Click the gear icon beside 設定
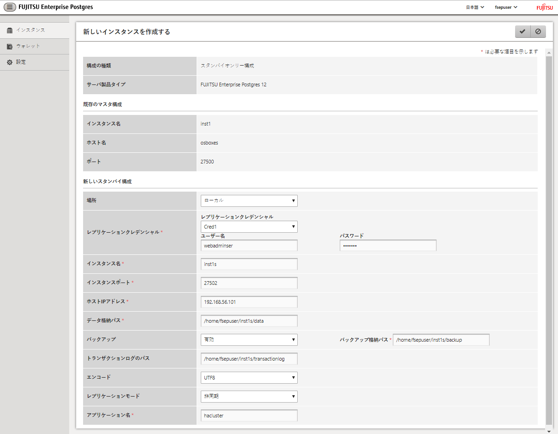Image resolution: width=558 pixels, height=434 pixels. 9,62
